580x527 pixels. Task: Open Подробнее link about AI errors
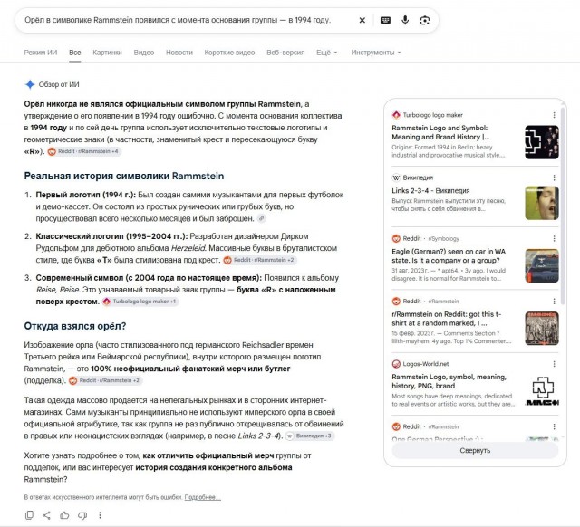[202, 497]
